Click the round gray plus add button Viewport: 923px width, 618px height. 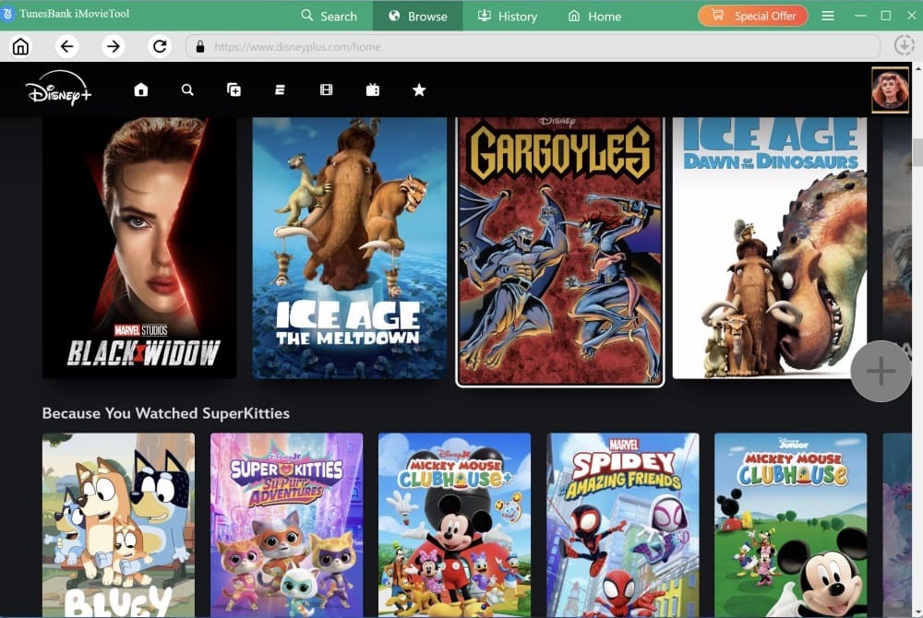point(881,371)
